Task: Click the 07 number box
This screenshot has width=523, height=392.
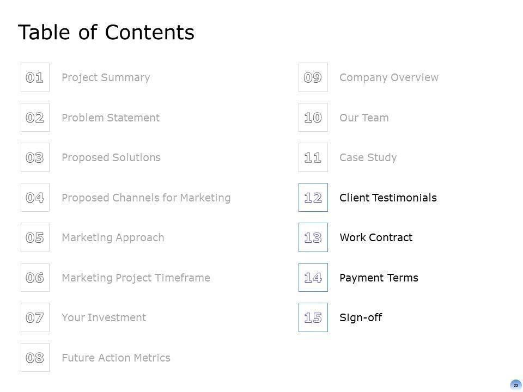Action: tap(35, 317)
